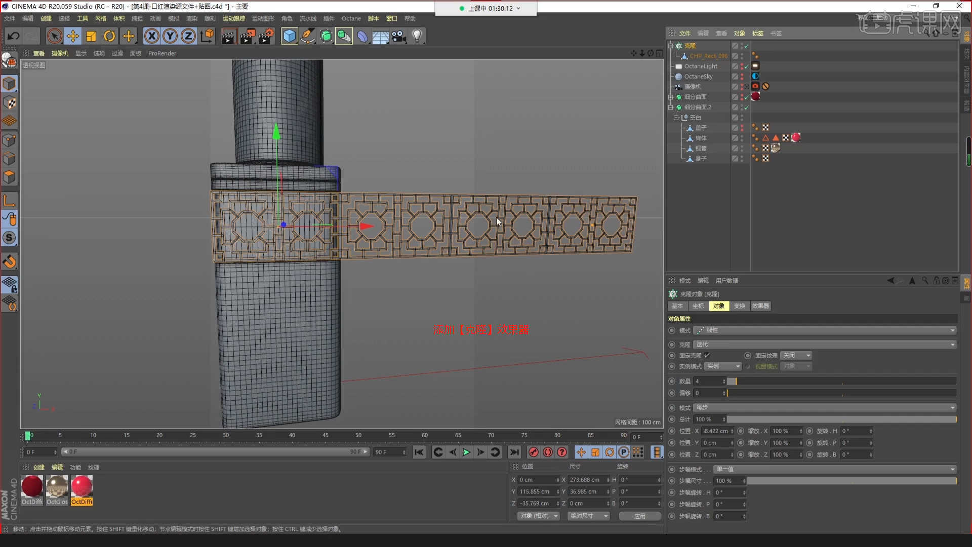
Task: Adjust the 步幅尺寸 slider
Action: (852, 481)
